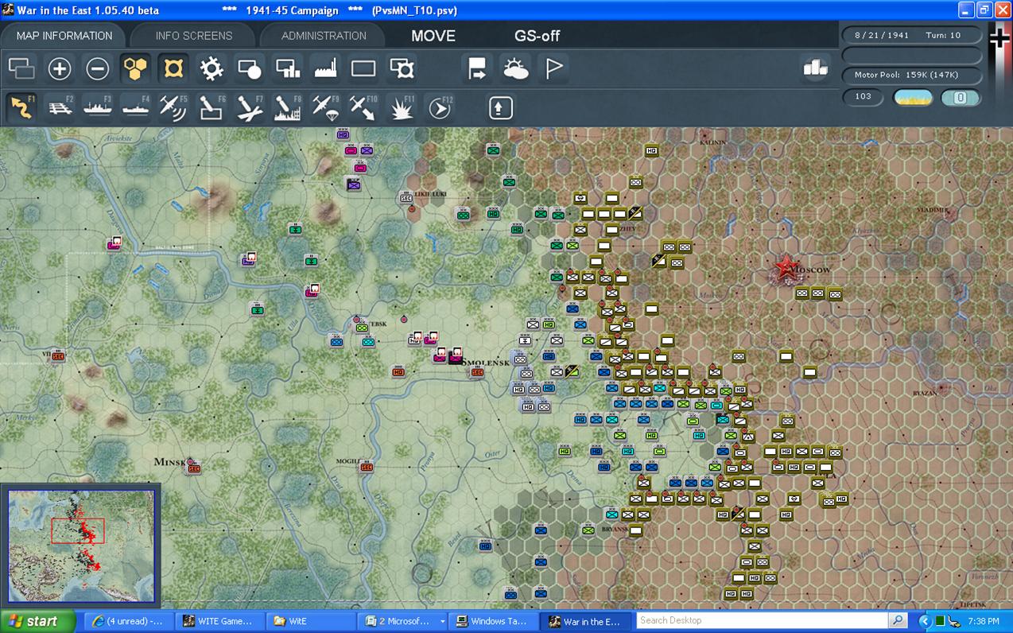Click the rectangle-with-bars map toolbar icon

pos(288,68)
